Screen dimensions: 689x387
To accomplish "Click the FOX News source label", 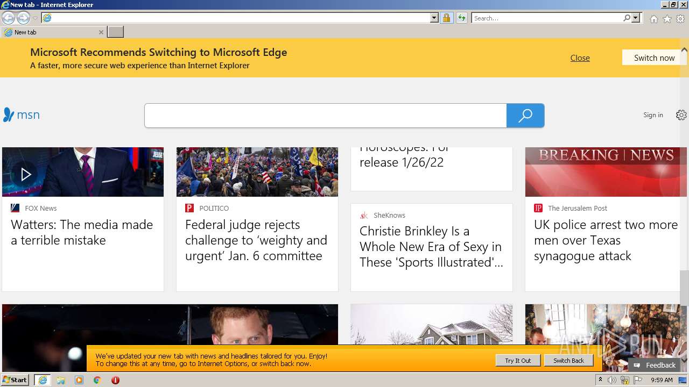I will 40,208.
